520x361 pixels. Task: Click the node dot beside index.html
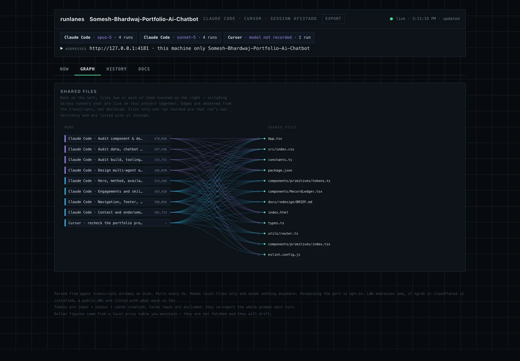pyautogui.click(x=264, y=212)
